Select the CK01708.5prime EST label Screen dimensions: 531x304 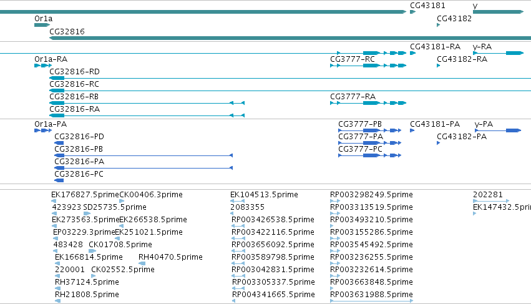[x=120, y=245]
